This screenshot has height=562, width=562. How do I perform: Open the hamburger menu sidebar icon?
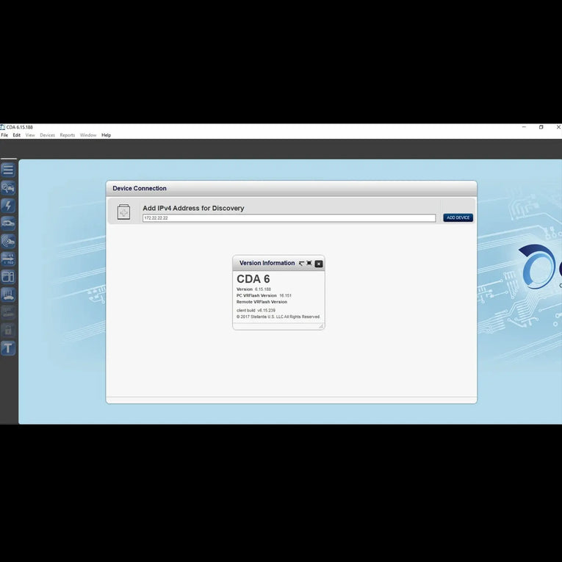[x=8, y=170]
